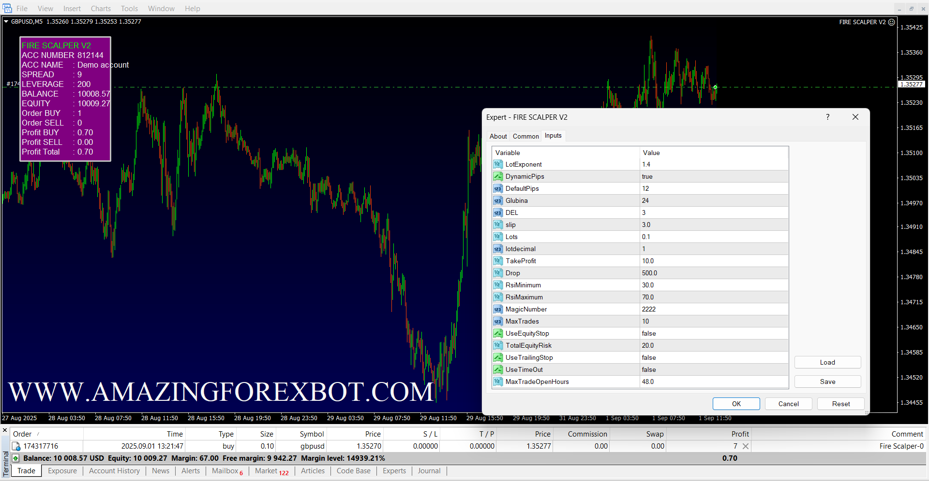Click the icon beside UseTrailingStop variable

[498, 357]
